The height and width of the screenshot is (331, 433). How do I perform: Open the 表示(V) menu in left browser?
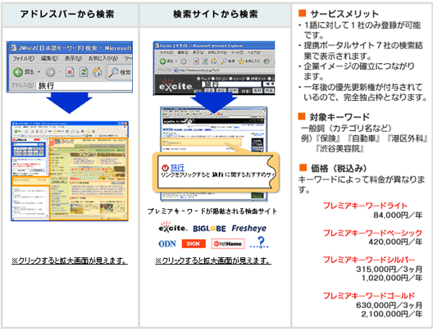click(x=74, y=58)
